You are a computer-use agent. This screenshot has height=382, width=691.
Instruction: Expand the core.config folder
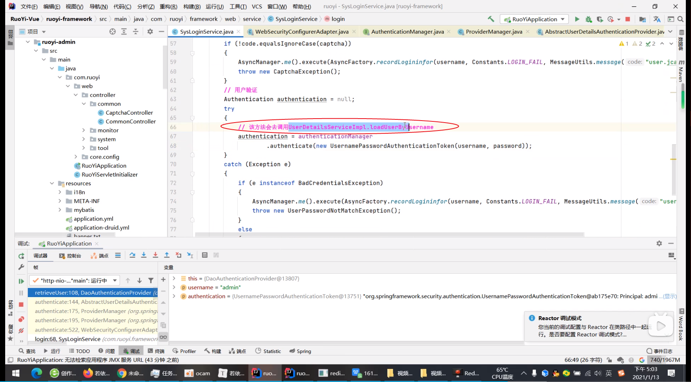click(x=76, y=157)
